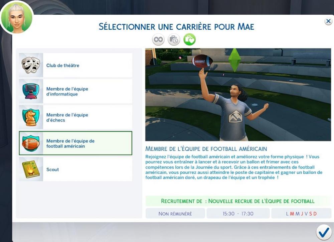Click the 15:30 - 17:30 schedule
The image size is (334, 242).
(238, 214)
